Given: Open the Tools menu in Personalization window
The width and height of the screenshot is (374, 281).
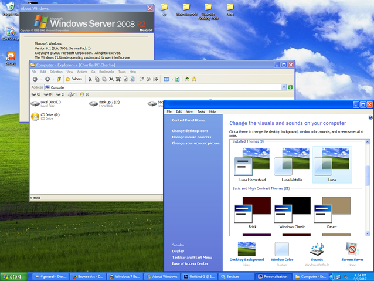Looking at the screenshot, I should [200, 111].
